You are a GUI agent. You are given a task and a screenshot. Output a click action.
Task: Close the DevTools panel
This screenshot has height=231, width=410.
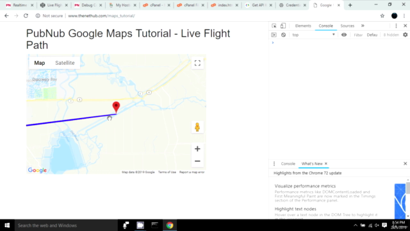pyautogui.click(x=406, y=26)
